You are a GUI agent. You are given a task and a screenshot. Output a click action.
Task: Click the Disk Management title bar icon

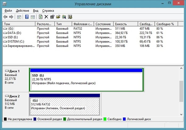pos(5,4)
